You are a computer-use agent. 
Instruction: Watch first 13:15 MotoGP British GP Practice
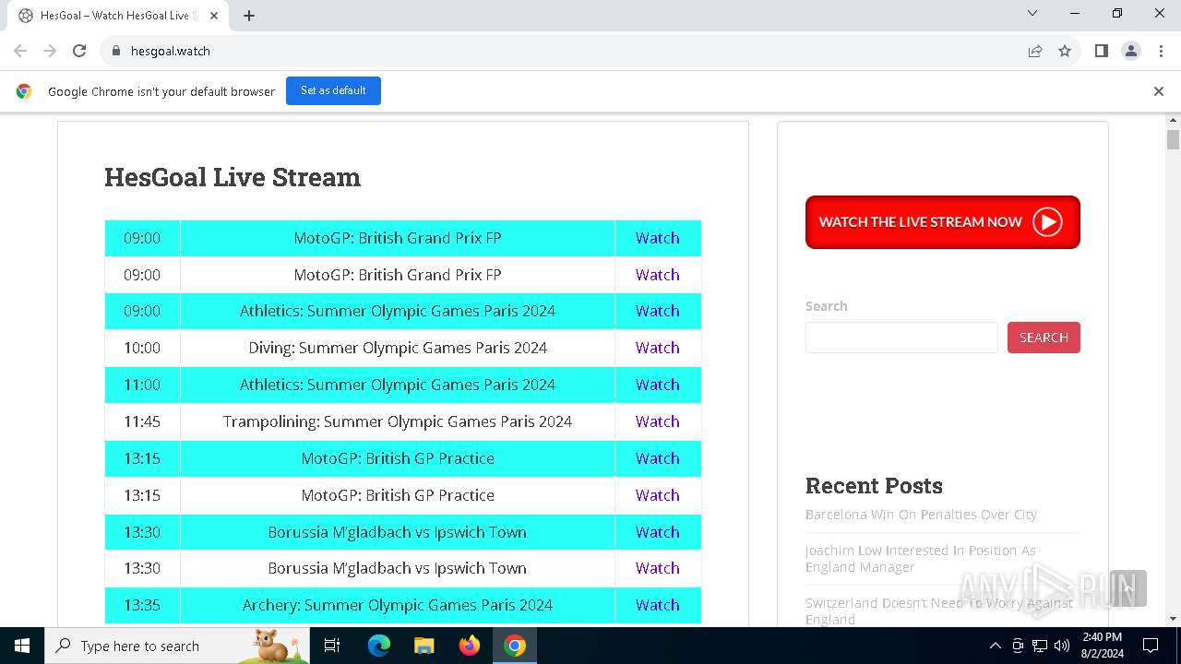(x=658, y=458)
